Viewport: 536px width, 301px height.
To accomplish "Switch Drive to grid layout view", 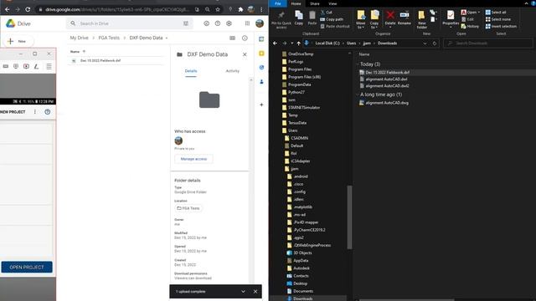I will point(233,38).
